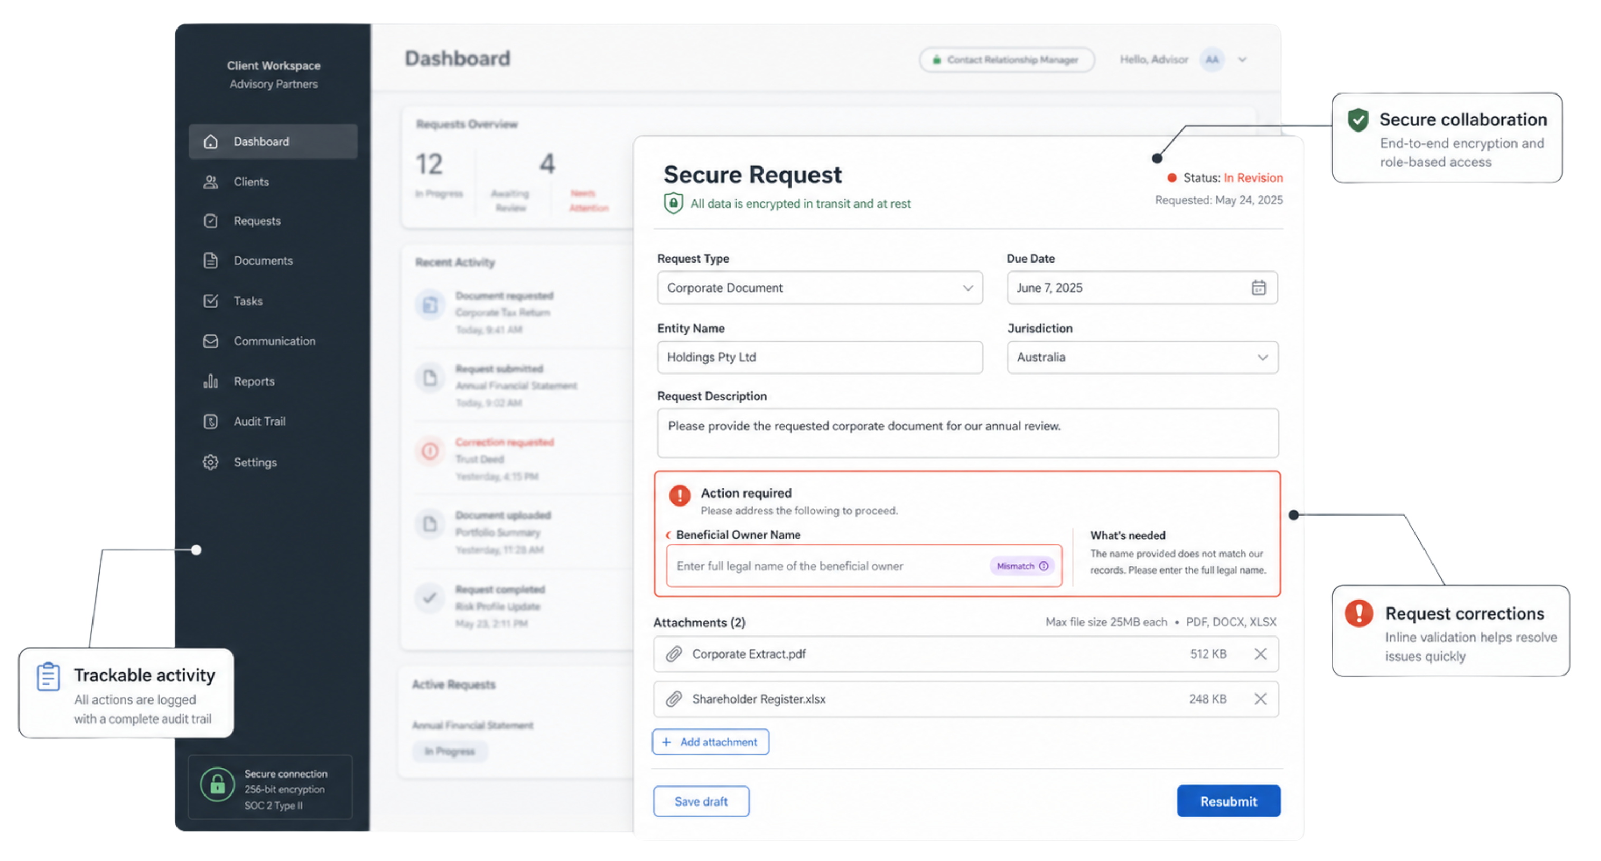Viewport: 1601px width, 861px height.
Task: Click the Request completed checkmark icon
Action: tap(430, 598)
